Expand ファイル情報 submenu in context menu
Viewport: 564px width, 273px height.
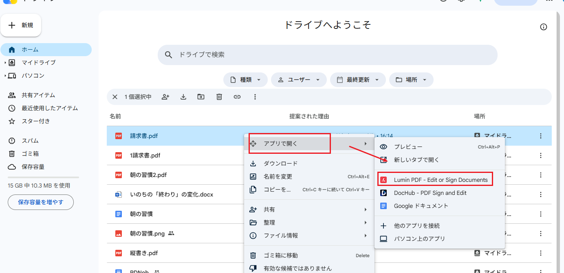click(309, 236)
